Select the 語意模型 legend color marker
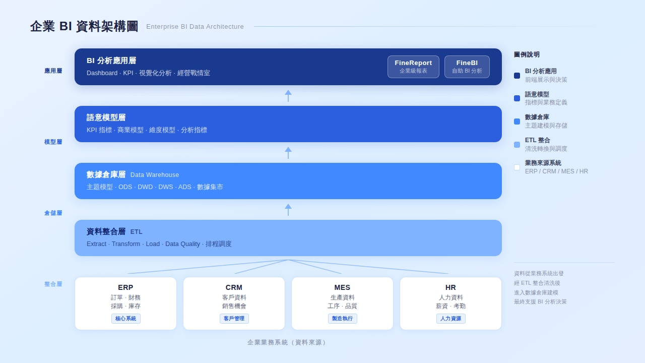The width and height of the screenshot is (645, 363). (x=517, y=98)
